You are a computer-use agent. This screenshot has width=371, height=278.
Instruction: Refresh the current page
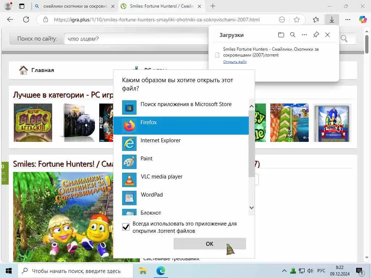pos(26,20)
